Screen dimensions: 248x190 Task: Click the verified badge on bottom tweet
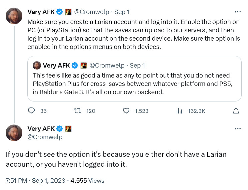coord(60,128)
